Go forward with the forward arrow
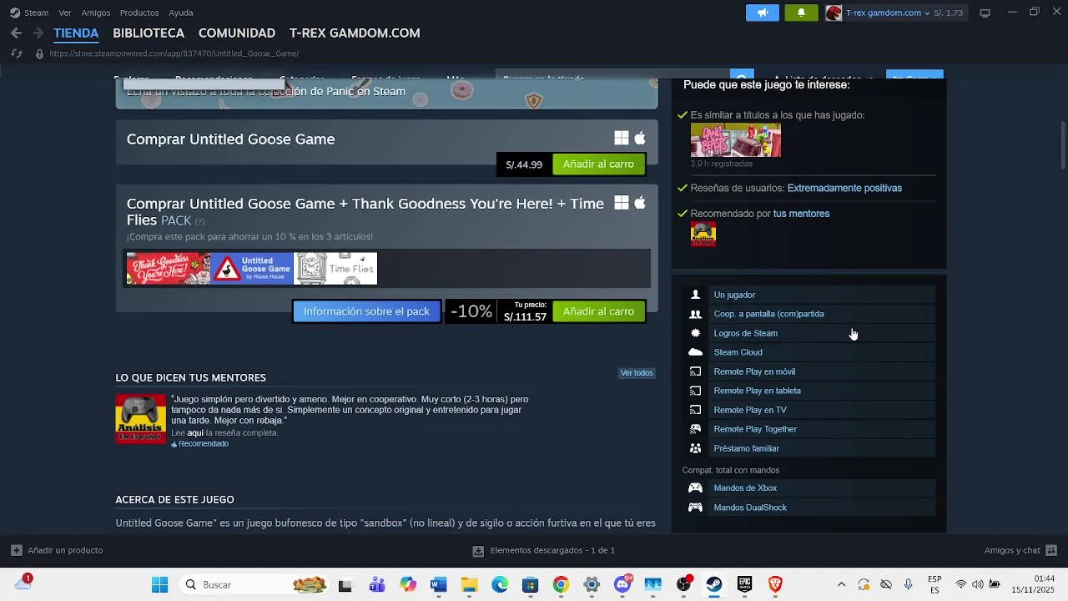Viewport: 1068px width, 601px height. [x=38, y=33]
